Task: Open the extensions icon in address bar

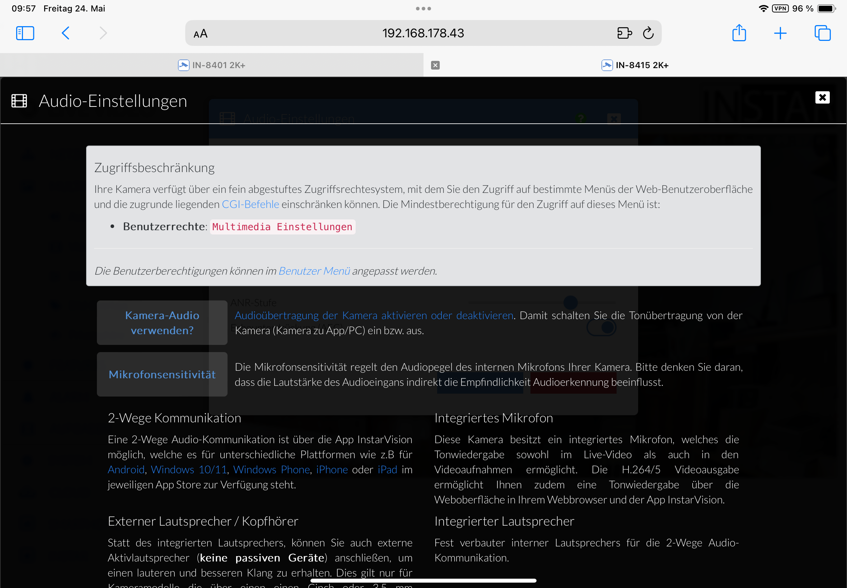Action: tap(624, 33)
